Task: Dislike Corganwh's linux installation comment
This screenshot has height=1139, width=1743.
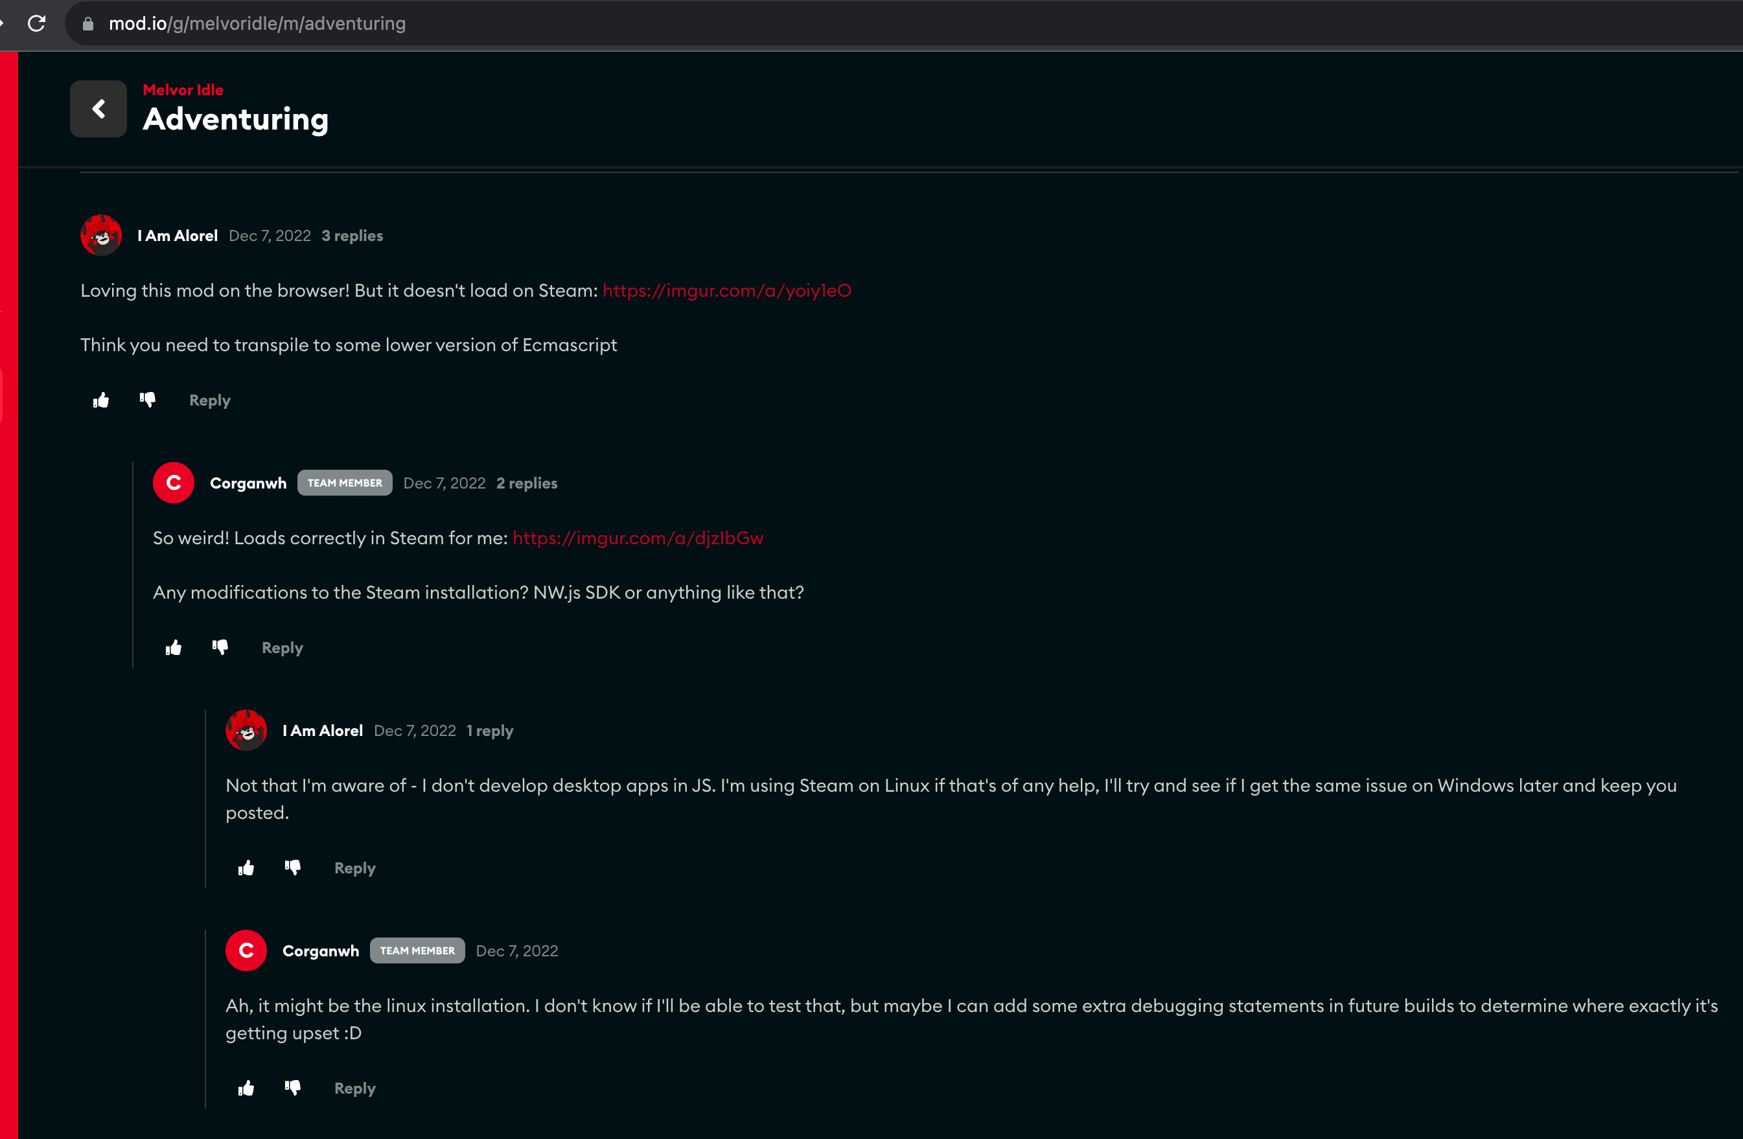Action: (293, 1088)
